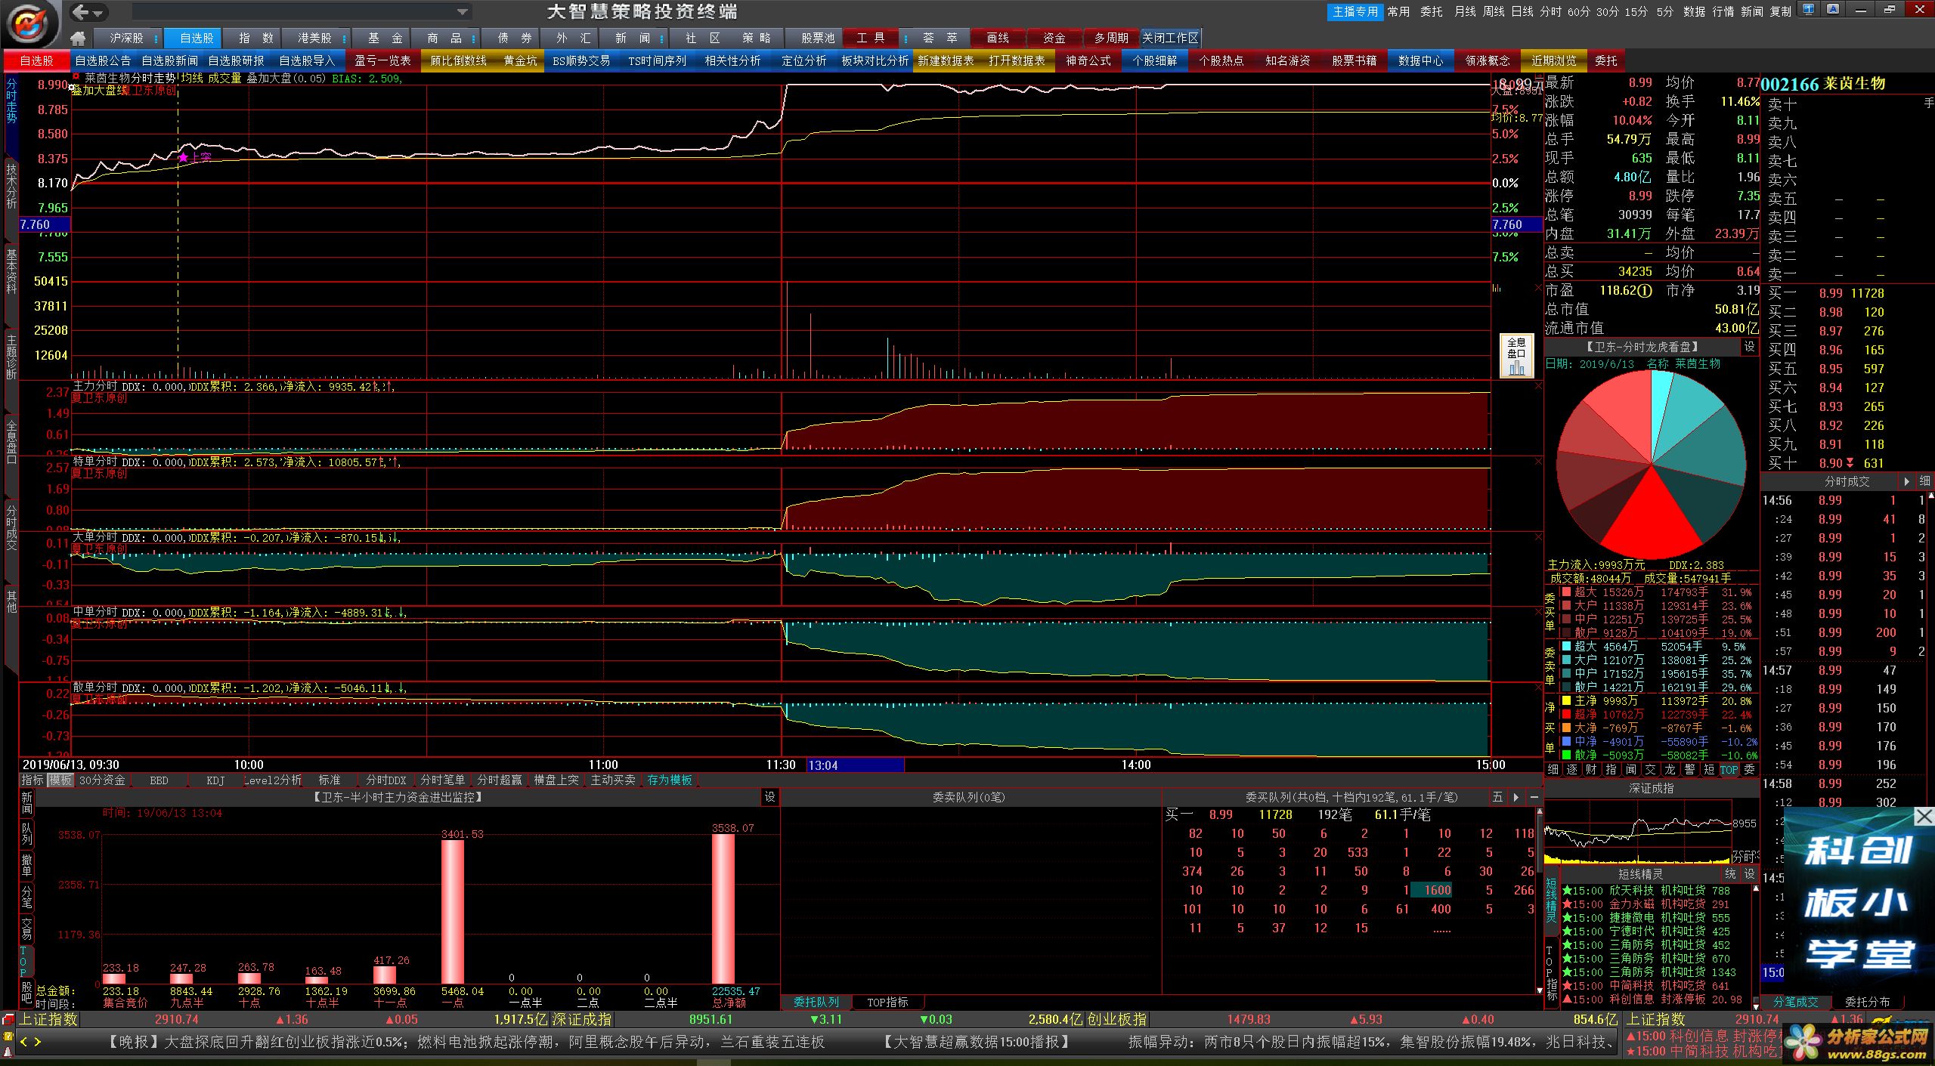Open the 盈亏一览表 toolbar item
The height and width of the screenshot is (1066, 1935).
point(382,60)
